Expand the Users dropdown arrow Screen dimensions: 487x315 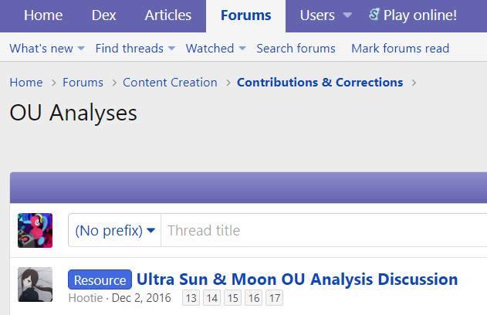347,15
